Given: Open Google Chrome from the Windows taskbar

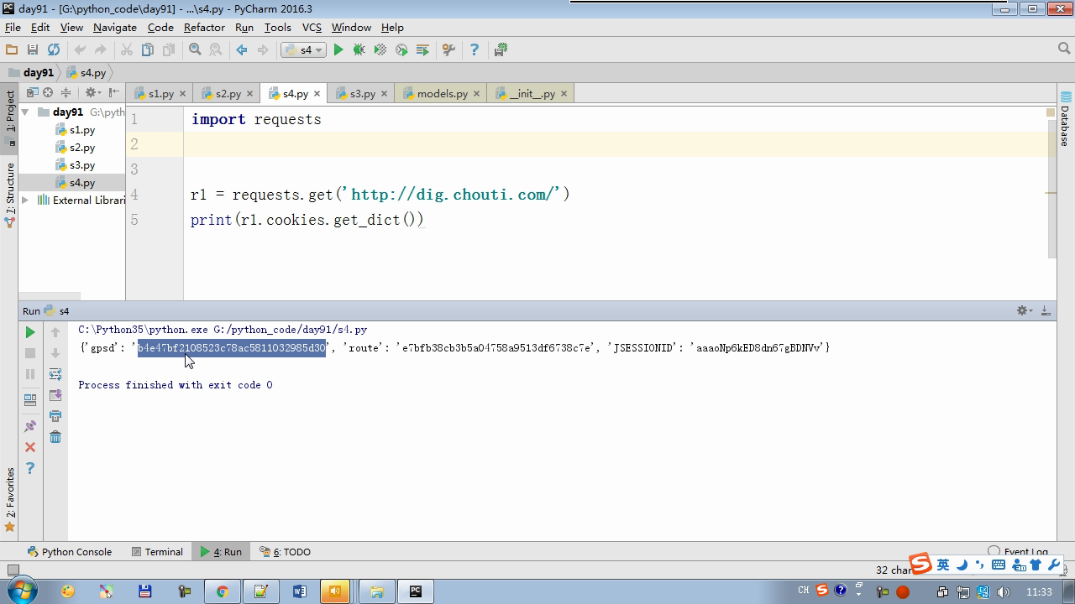Looking at the screenshot, I should (x=222, y=591).
